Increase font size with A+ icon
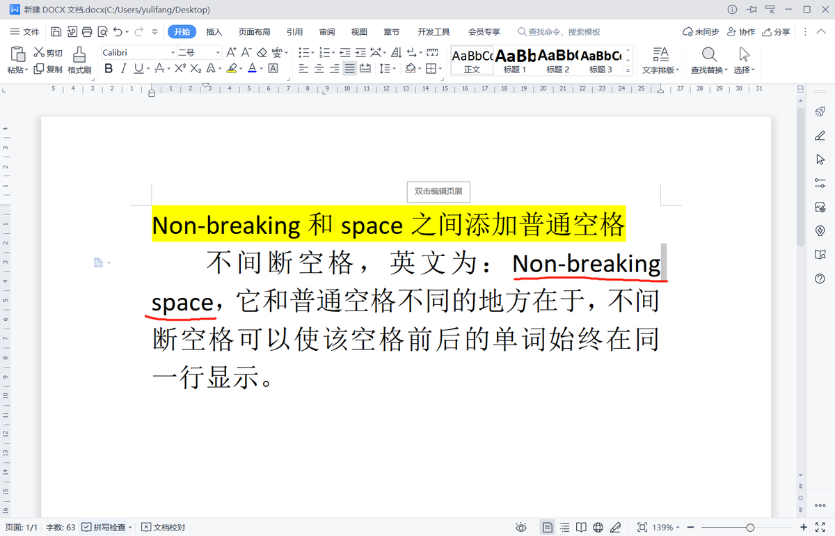This screenshot has height=536, width=835. tap(231, 53)
